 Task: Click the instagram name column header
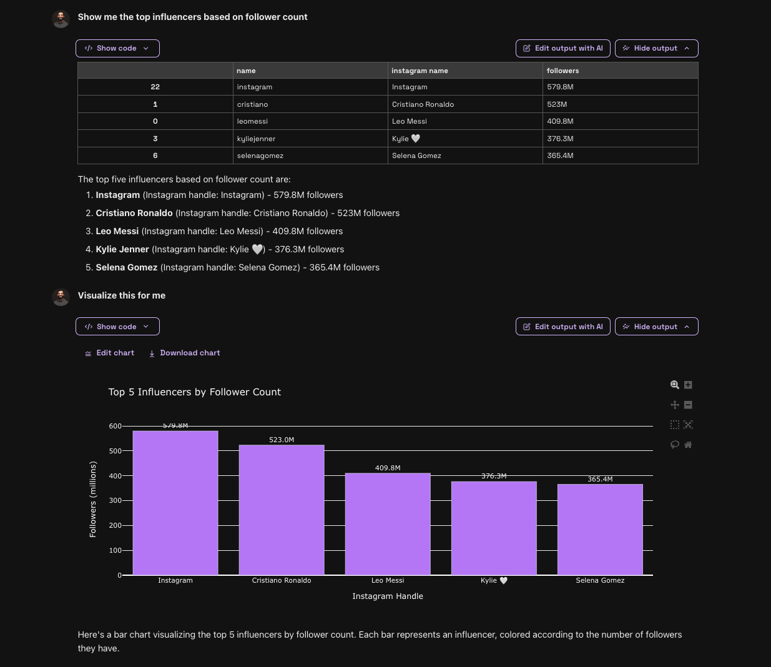(x=420, y=71)
